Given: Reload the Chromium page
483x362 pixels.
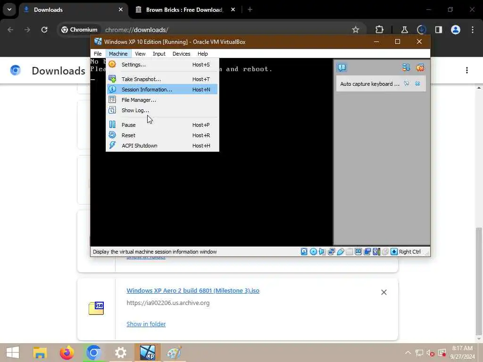Looking at the screenshot, I should coord(44,30).
